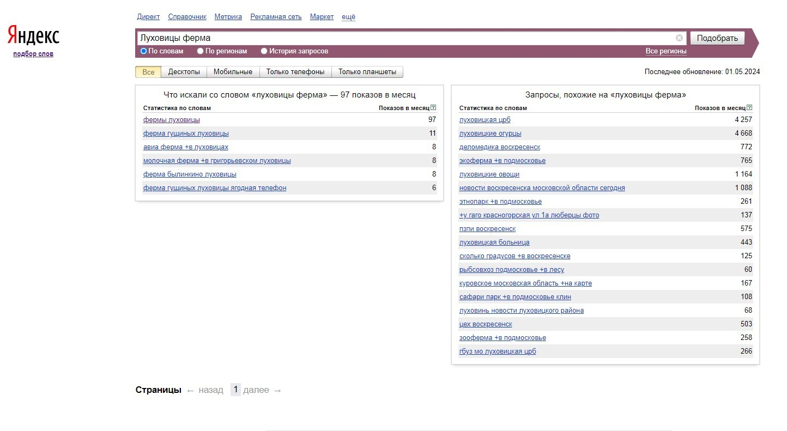Open the 'зооферма +в подмосковье' link
Image resolution: width=787 pixels, height=431 pixels.
[503, 338]
